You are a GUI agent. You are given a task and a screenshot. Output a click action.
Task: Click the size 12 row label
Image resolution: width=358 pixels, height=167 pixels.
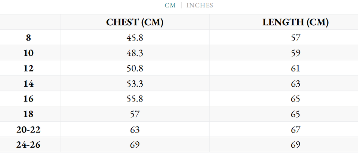28,68
